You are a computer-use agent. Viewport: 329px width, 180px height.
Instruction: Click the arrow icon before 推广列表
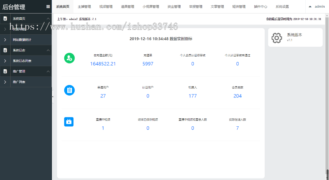[x=5, y=82]
